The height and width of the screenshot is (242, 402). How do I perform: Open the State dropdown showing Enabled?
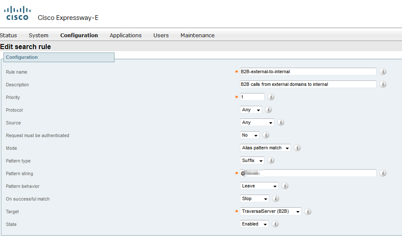point(254,224)
